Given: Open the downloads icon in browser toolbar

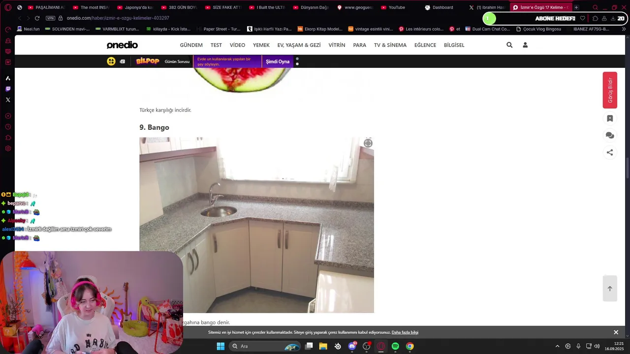Looking at the screenshot, I should point(613,18).
